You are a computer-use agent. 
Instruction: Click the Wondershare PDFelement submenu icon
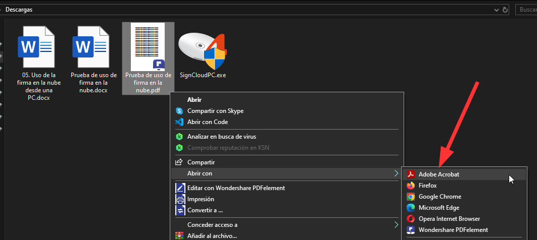click(x=411, y=230)
